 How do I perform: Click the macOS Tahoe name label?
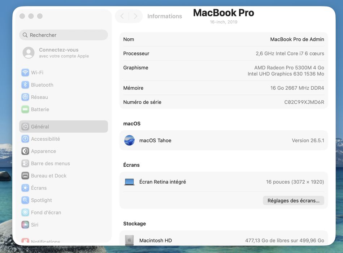(155, 140)
